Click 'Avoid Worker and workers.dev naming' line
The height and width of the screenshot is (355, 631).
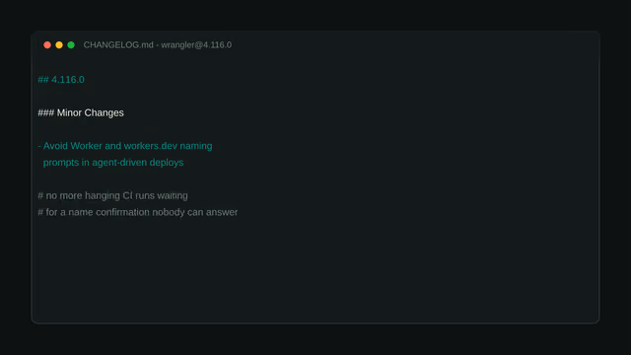pyautogui.click(x=127, y=146)
